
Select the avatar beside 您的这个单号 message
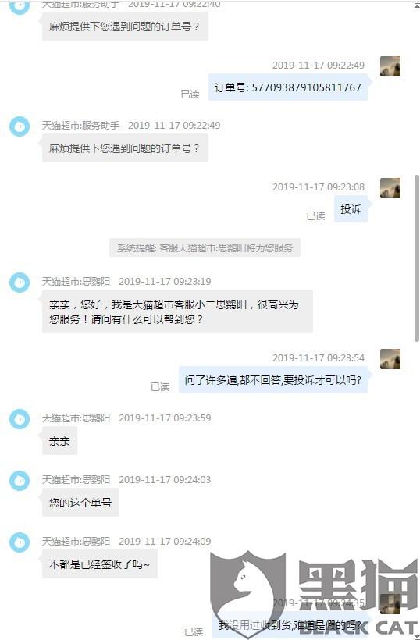(x=20, y=481)
